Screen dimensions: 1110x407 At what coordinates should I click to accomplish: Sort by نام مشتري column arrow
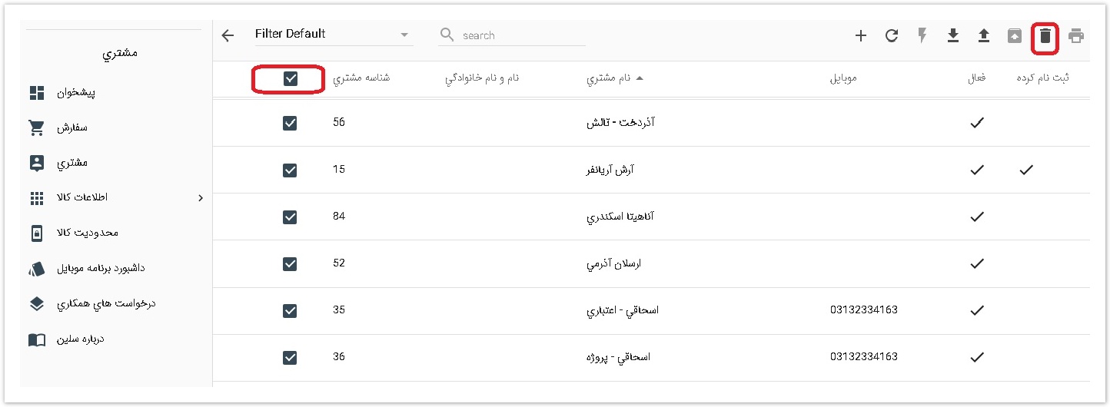click(640, 78)
